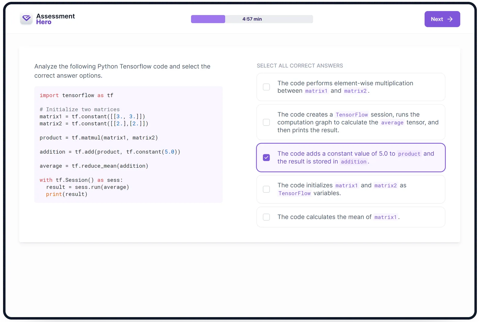479x322 pixels.
Task: Click the print(result) code line
Action: pyautogui.click(x=67, y=194)
